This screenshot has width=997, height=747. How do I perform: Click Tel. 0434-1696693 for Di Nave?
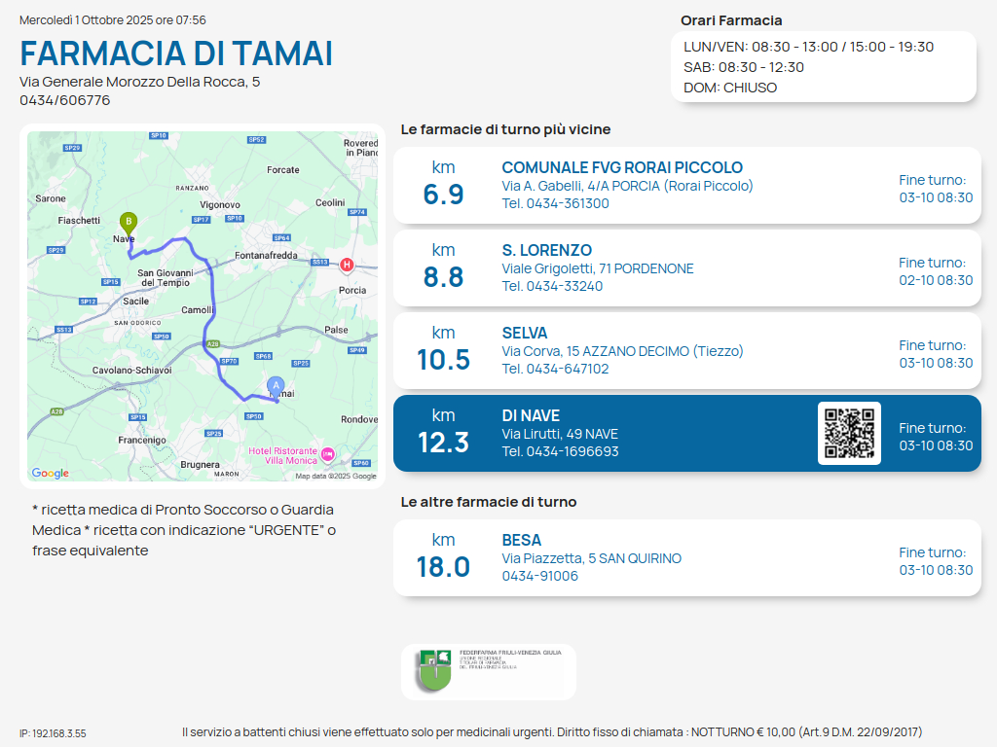(x=560, y=451)
